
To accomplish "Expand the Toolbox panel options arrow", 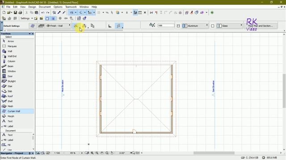I will 29,34.
